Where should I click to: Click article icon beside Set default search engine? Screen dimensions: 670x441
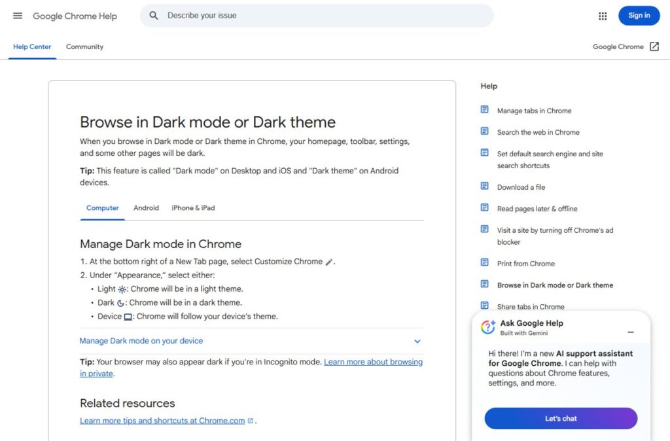coord(485,153)
